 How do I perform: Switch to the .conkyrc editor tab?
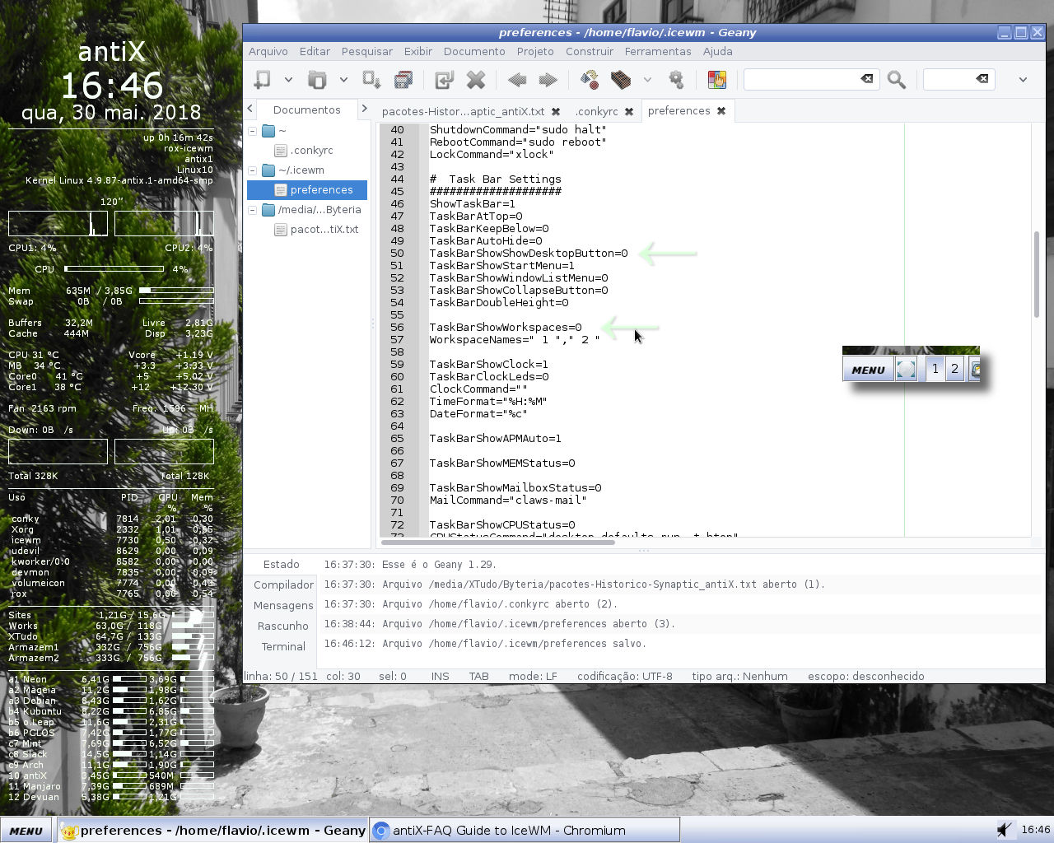click(596, 111)
